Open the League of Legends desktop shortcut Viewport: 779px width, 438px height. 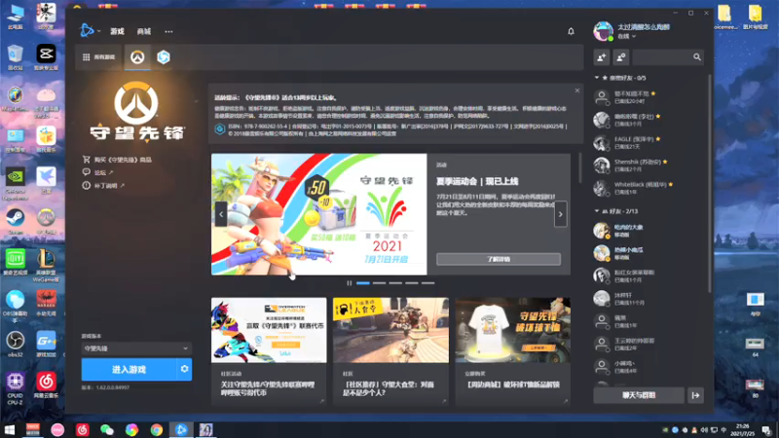coord(46,265)
